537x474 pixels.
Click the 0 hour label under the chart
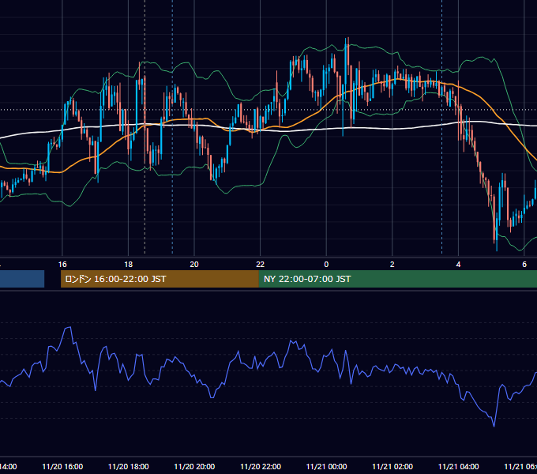click(326, 265)
